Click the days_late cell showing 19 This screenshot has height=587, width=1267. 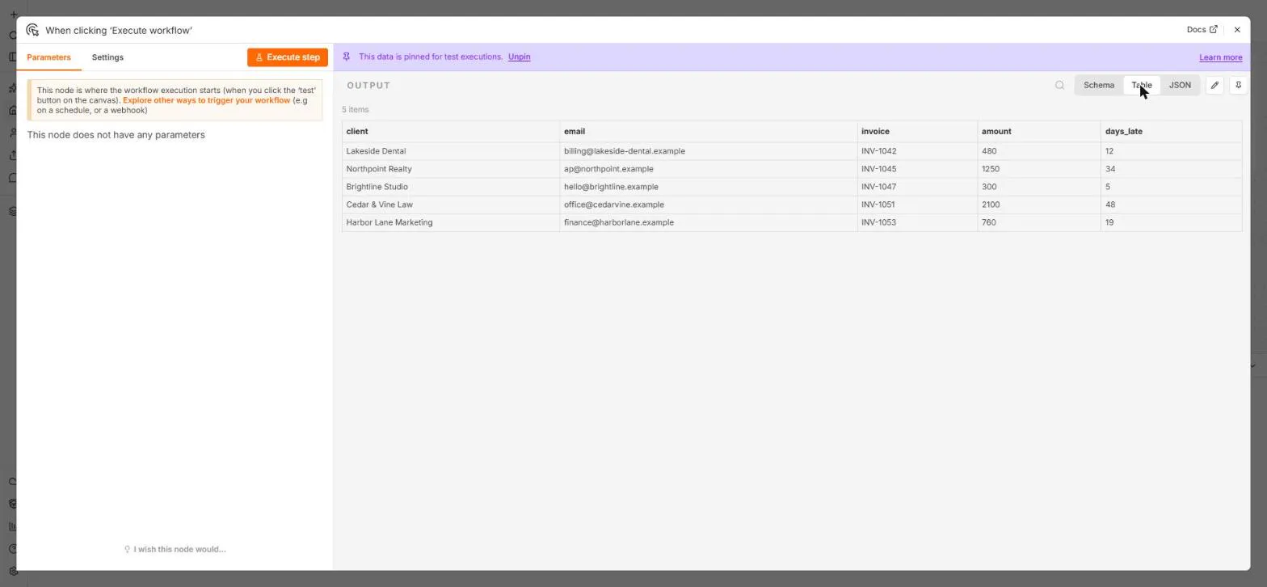click(1171, 222)
